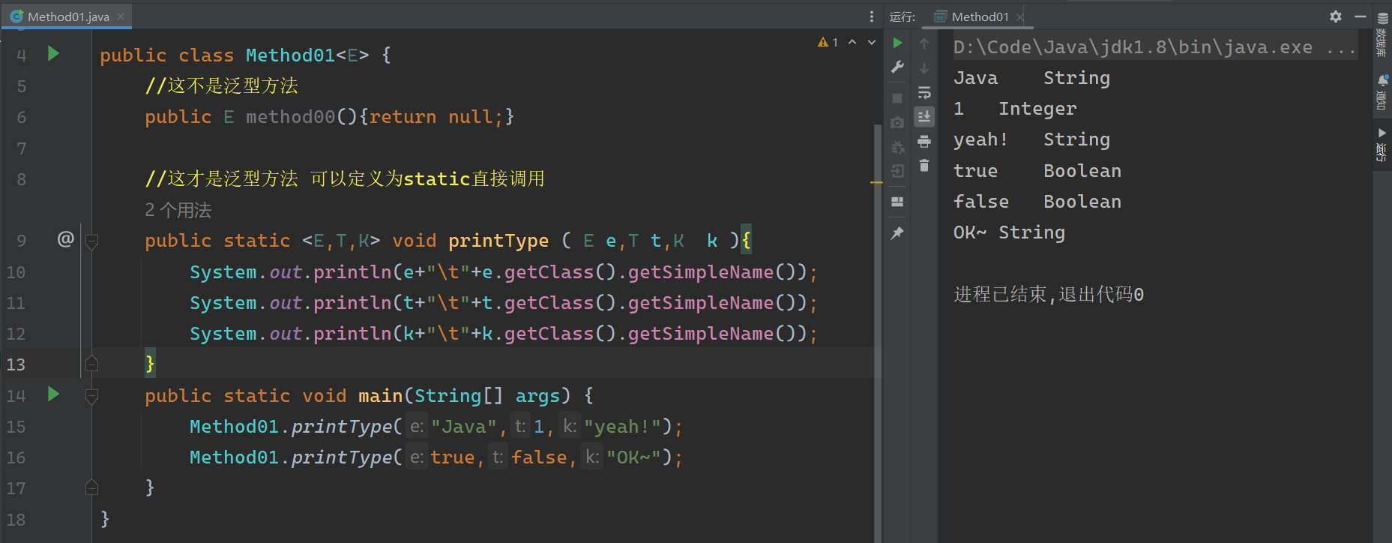Collapse printType method at line 9
Image resolution: width=1392 pixels, height=543 pixels.
pyautogui.click(x=91, y=241)
